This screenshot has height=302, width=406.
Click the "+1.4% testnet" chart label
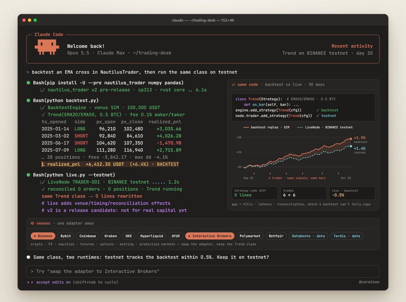pyautogui.click(x=360, y=150)
